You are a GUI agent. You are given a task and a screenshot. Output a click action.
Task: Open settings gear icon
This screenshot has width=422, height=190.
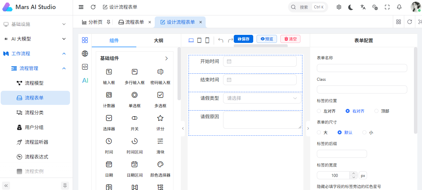(x=339, y=7)
